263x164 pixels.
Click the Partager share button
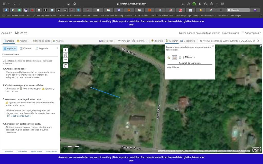(x=124, y=41)
